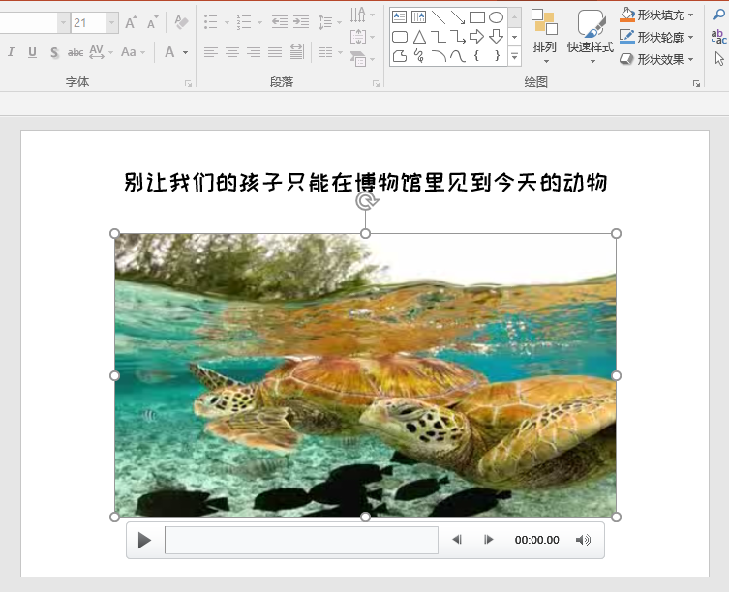Decrease list indent level
Viewport: 729px width, 592px height.
[x=280, y=22]
